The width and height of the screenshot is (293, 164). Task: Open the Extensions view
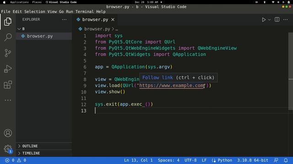point(8,85)
